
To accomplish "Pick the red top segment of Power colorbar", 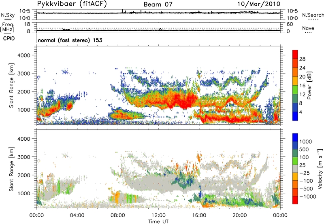I will click(x=295, y=54).
